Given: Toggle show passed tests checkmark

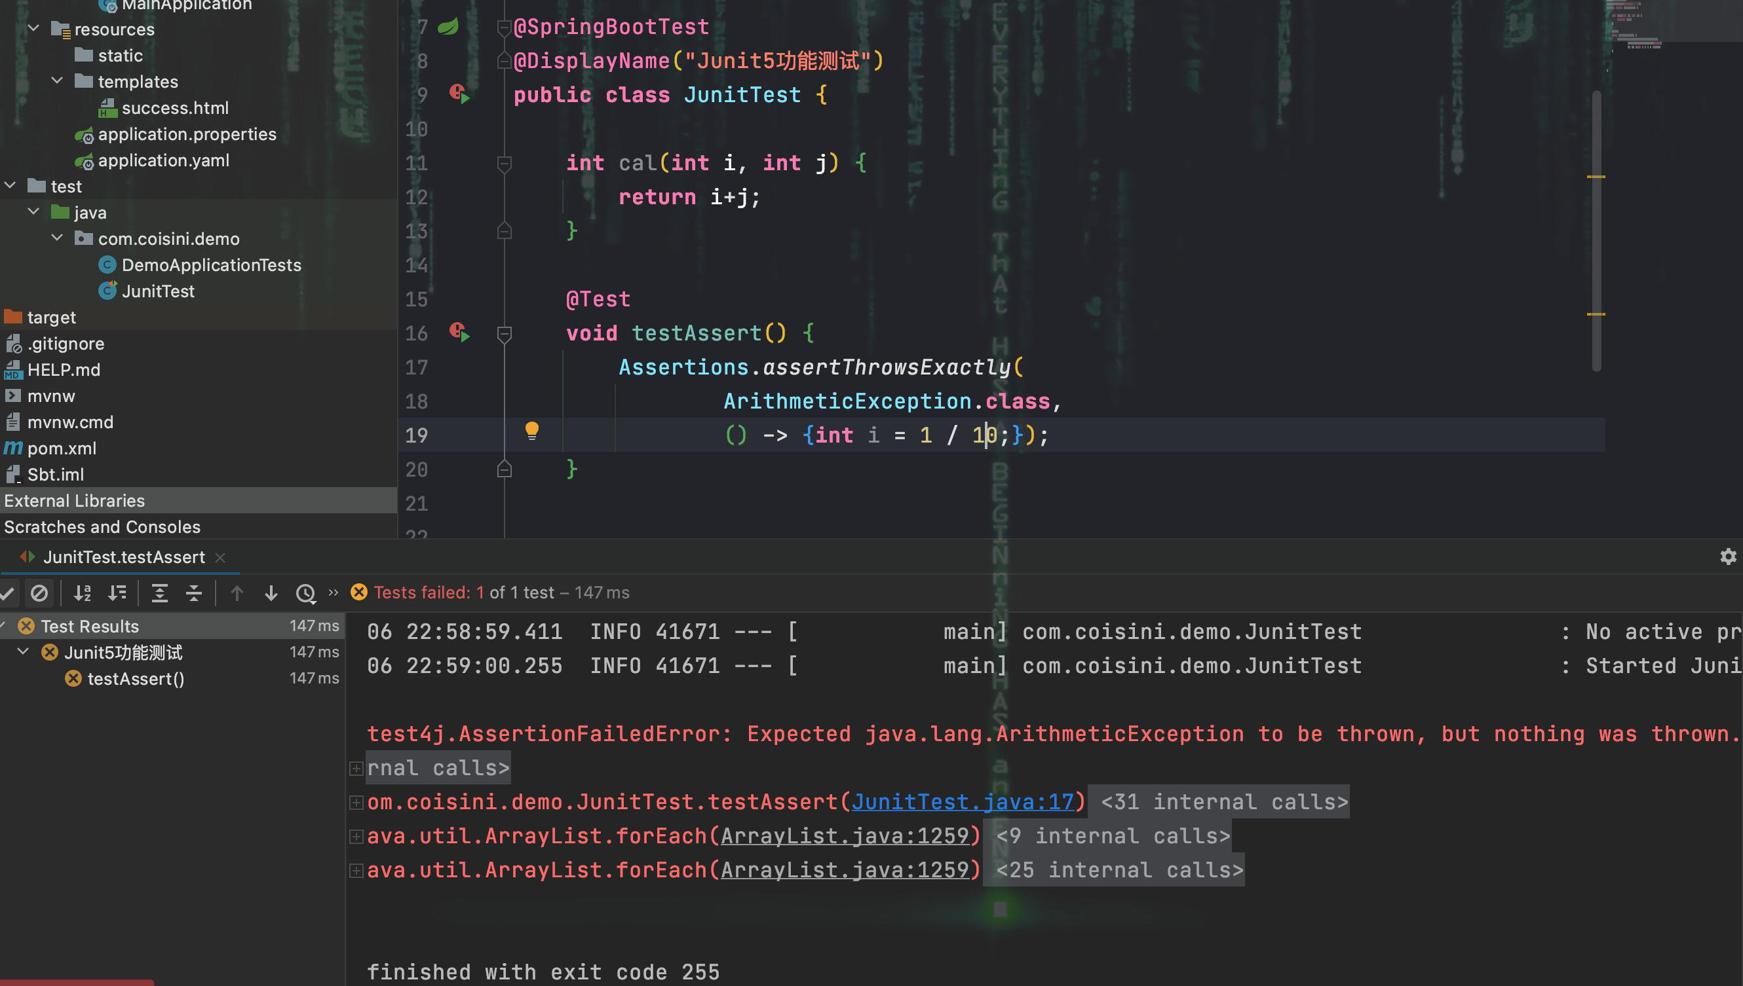Looking at the screenshot, I should pyautogui.click(x=7, y=594).
